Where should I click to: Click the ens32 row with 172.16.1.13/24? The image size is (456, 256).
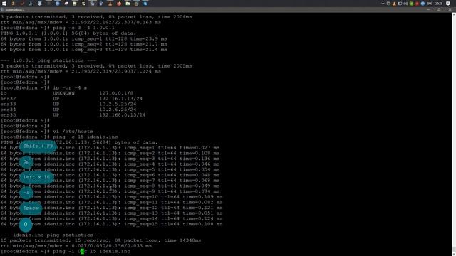tap(71, 99)
